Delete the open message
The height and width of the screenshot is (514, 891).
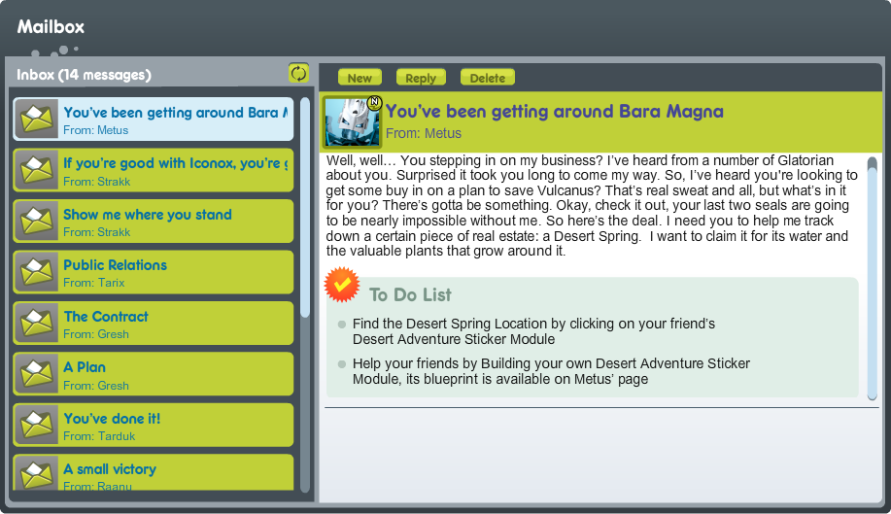pos(488,78)
